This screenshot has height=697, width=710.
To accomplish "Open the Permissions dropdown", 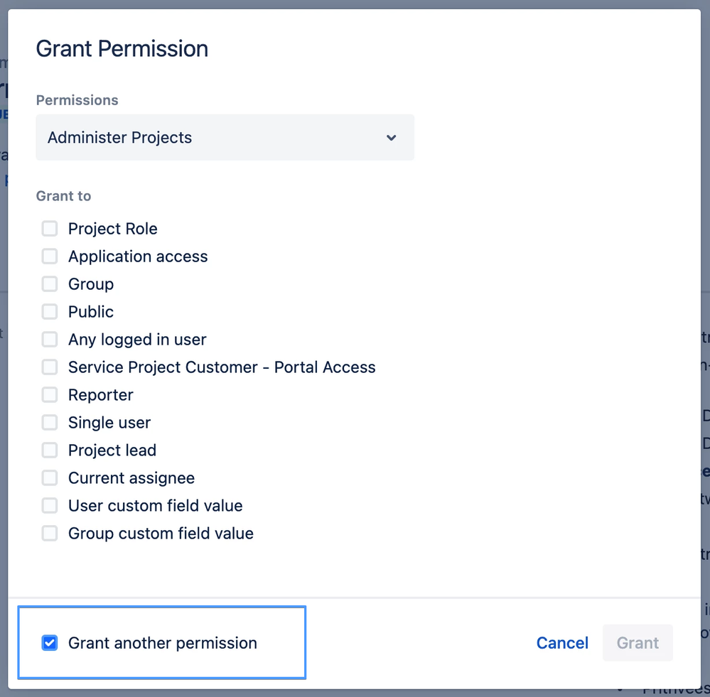I will coord(225,138).
